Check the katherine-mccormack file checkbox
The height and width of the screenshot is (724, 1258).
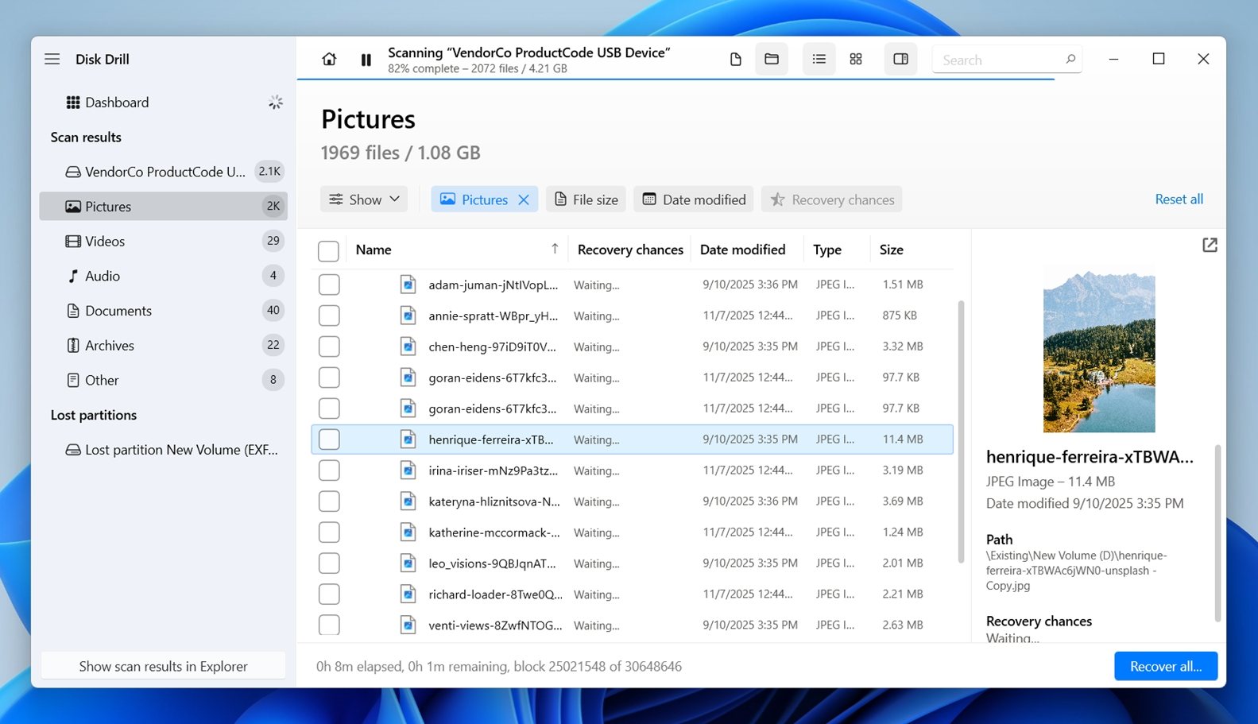[x=328, y=532]
